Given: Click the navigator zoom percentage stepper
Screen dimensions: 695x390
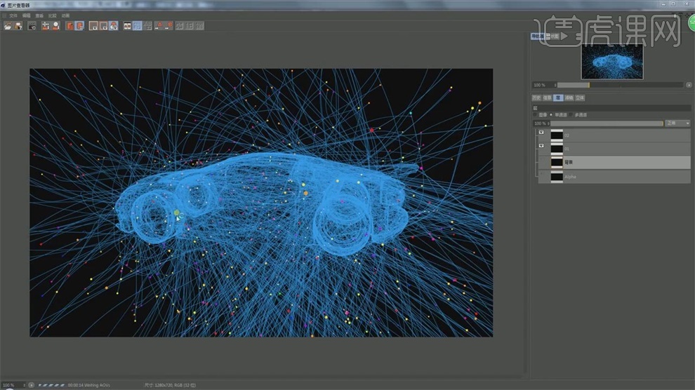Looking at the screenshot, I should tap(555, 86).
